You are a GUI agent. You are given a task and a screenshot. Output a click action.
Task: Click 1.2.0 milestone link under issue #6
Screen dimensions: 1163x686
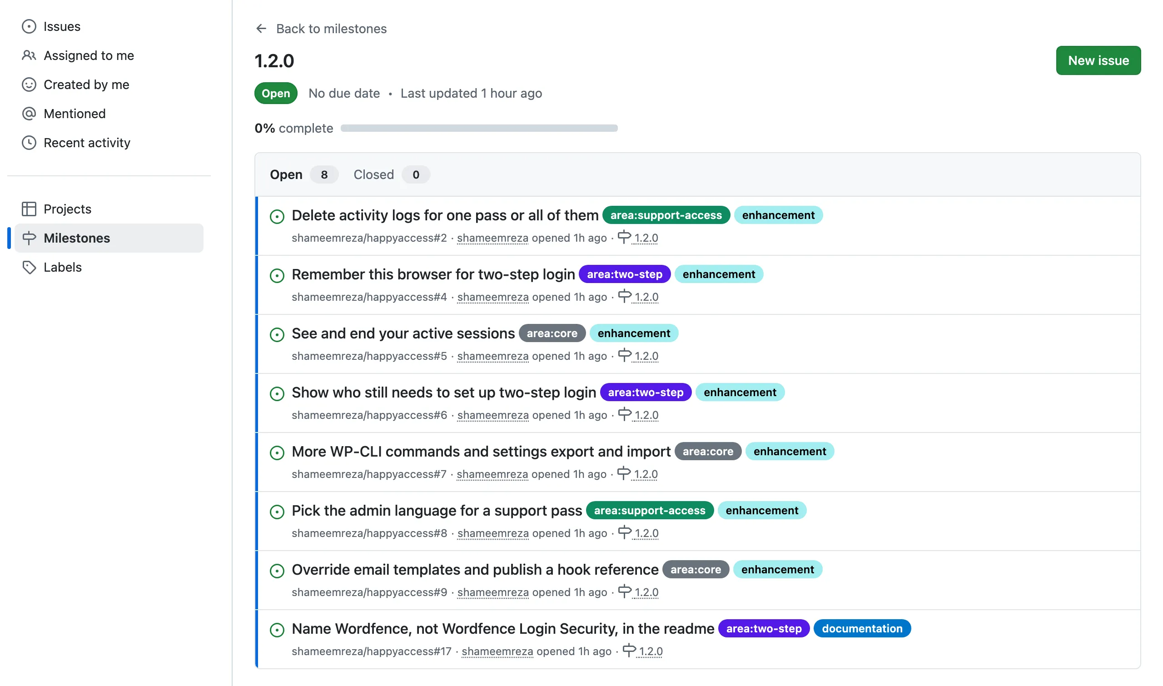click(646, 415)
